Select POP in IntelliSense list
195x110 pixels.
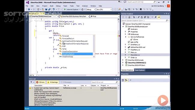[x=76, y=46]
